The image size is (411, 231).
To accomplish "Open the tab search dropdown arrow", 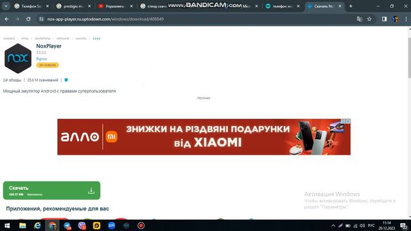I will tap(6, 6).
